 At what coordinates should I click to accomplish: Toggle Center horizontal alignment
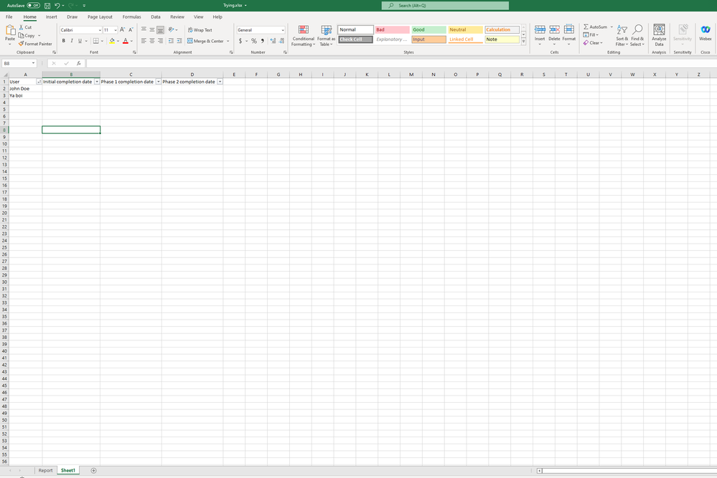(152, 41)
